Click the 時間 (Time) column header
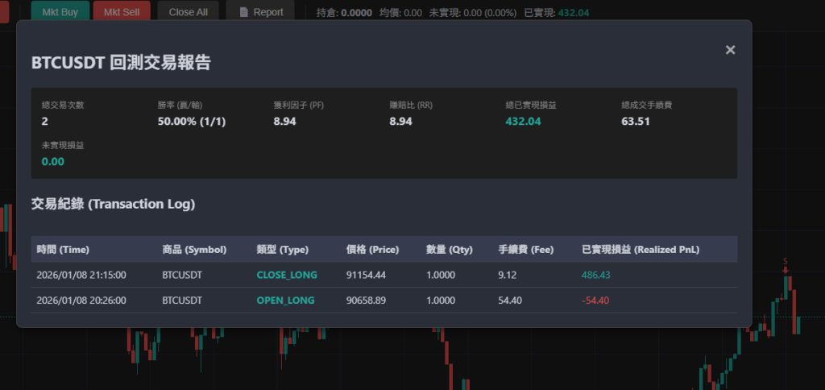 (68, 250)
